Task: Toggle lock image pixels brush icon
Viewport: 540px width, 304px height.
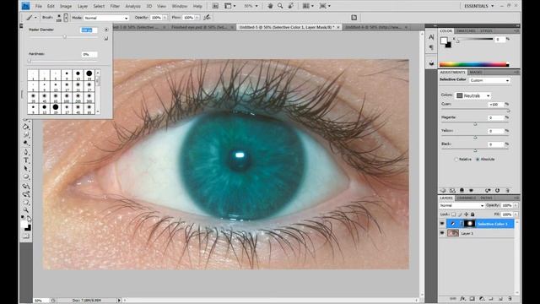Action: (460, 214)
